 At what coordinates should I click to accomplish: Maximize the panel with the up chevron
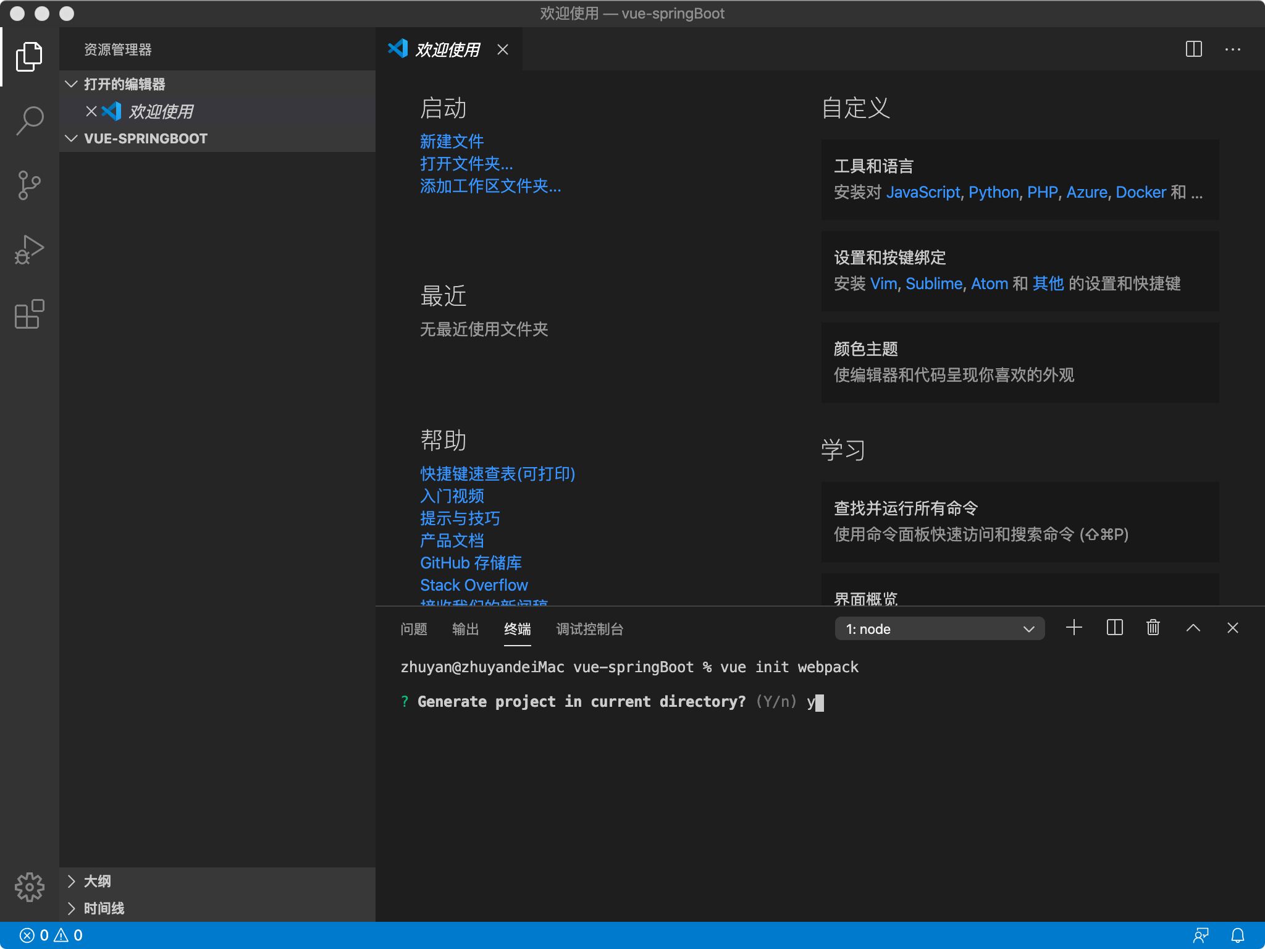pos(1193,628)
